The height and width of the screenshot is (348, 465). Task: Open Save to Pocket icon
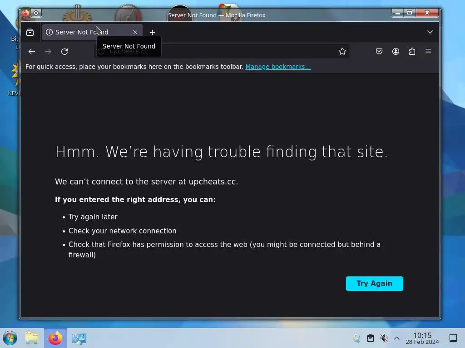(x=379, y=52)
